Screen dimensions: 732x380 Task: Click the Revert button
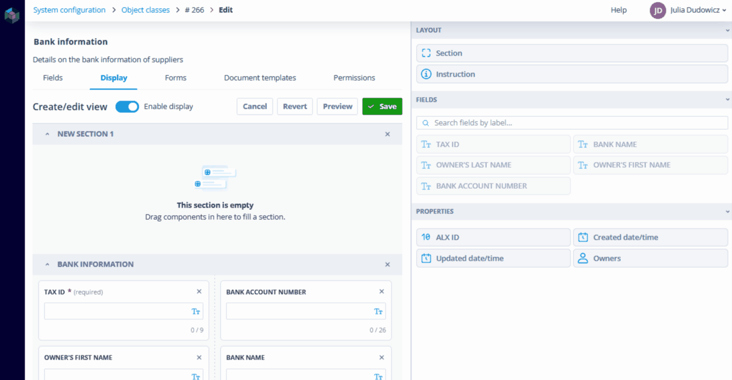[295, 106]
